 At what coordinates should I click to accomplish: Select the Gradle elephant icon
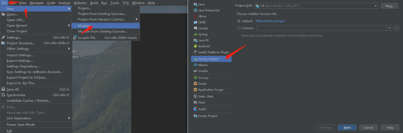pyautogui.click(x=195, y=71)
